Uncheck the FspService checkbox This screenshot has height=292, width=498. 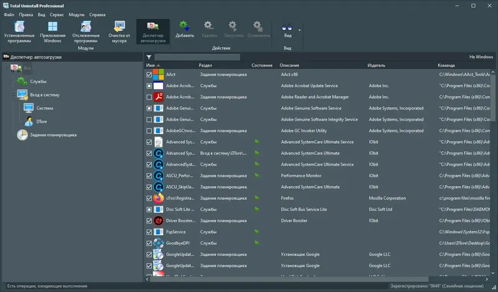149,232
